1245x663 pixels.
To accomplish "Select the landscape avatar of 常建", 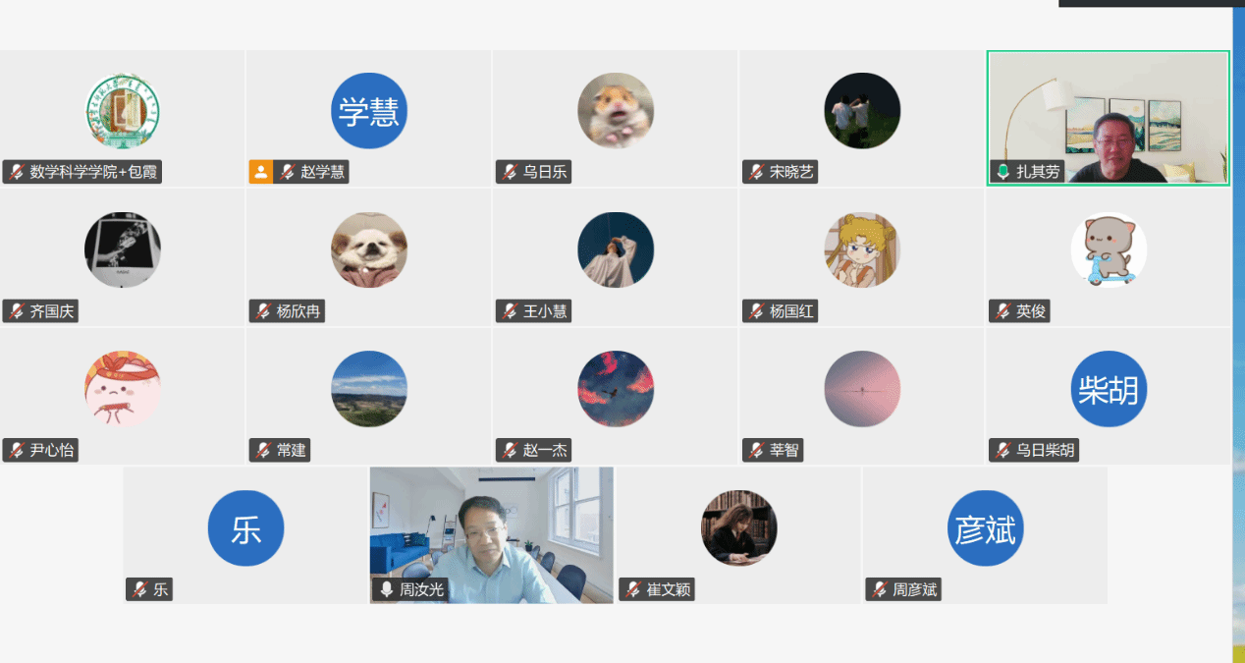I will click(369, 389).
